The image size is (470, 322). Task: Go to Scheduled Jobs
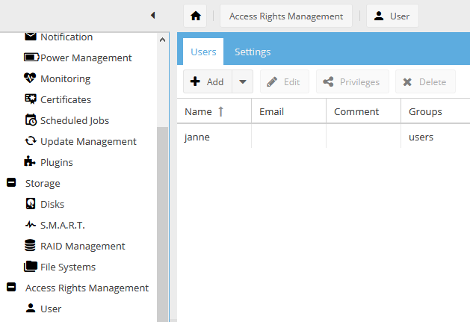pyautogui.click(x=74, y=120)
